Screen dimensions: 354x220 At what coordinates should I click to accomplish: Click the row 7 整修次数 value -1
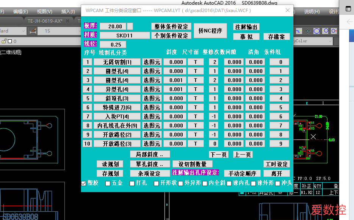[x=213, y=116]
